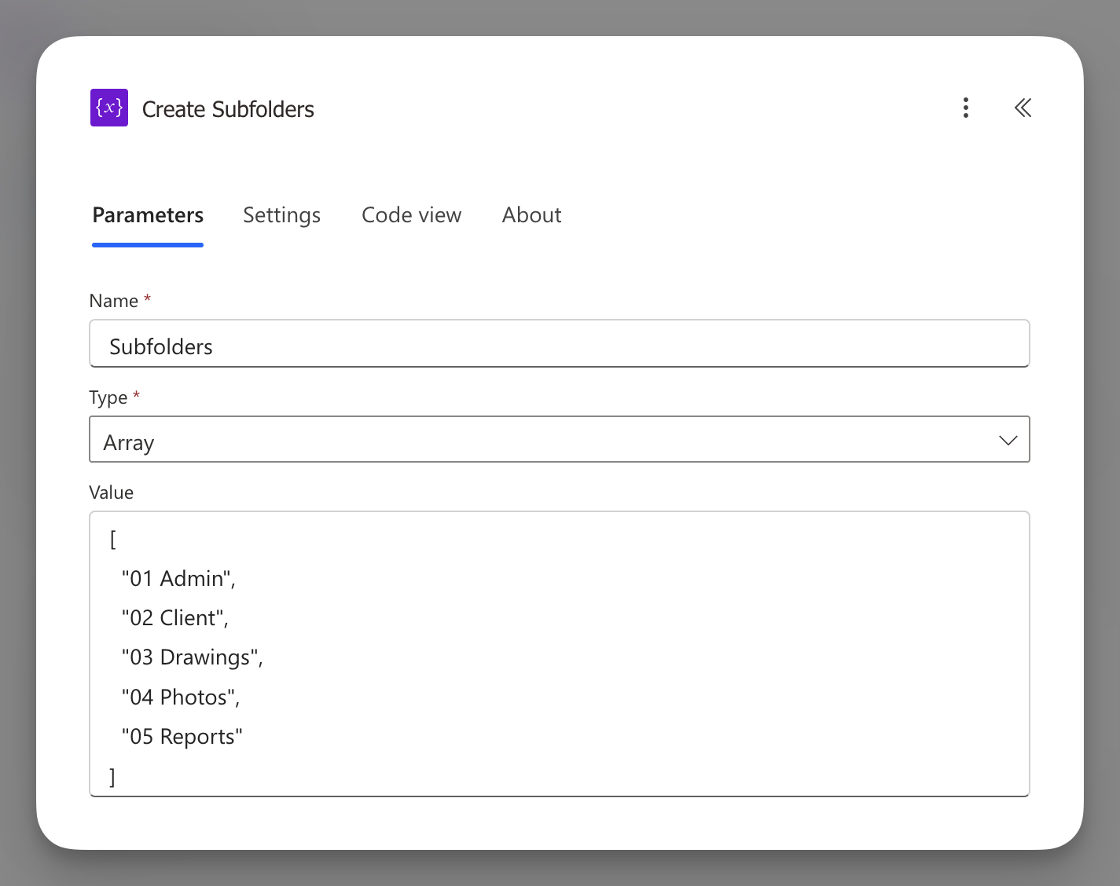Switch to Code view tab

point(411,215)
